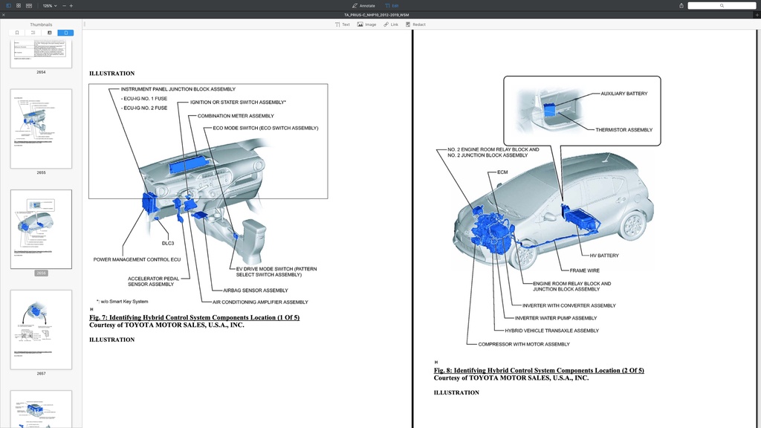
Task: Open the last partially visible thumbnail
Action: [42, 409]
